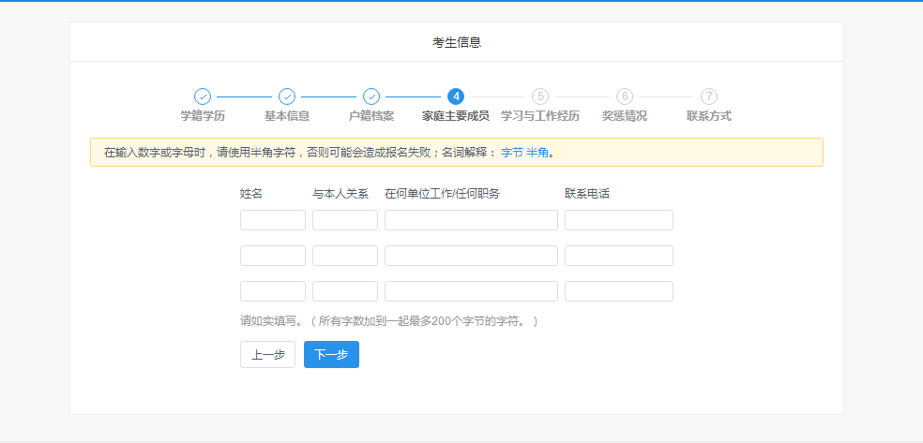Click first row 在何单位工作/任何职务 input
923x443 pixels.
[x=471, y=220]
